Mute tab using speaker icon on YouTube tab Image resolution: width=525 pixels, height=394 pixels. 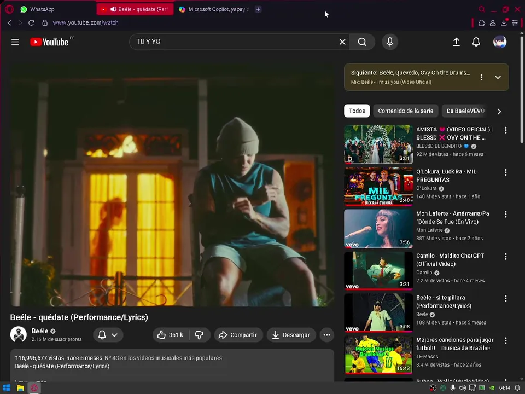(x=114, y=9)
